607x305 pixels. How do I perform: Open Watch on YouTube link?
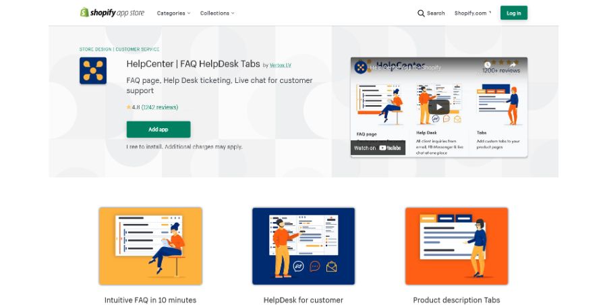[378, 148]
